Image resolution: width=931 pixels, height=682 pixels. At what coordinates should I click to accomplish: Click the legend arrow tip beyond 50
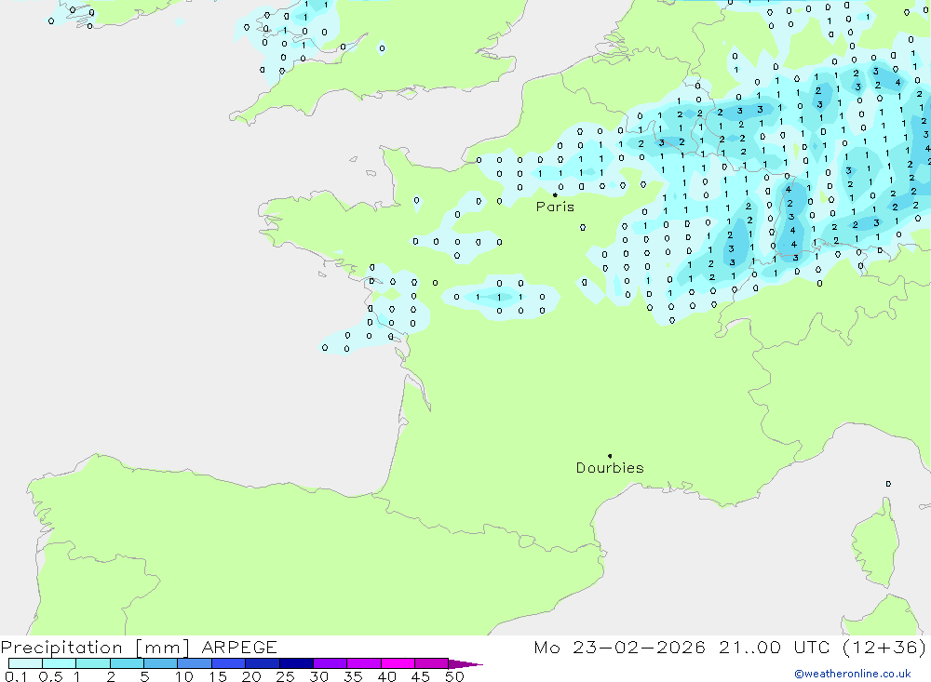(465, 663)
